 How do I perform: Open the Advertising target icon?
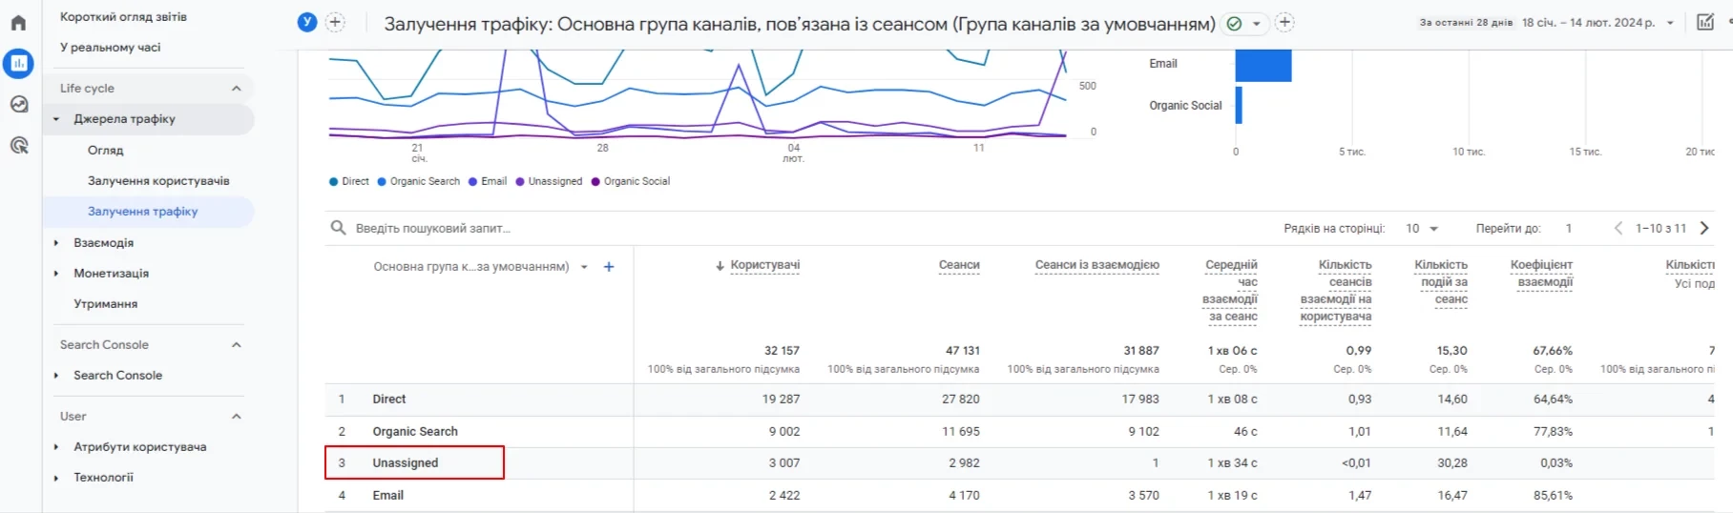18,146
